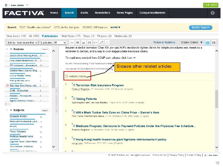223x167 pixels.
Task: Click Export button in Subjects panel
Action: tap(45, 110)
